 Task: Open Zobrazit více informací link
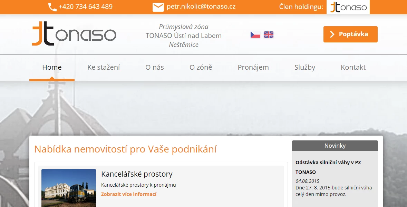point(129,194)
